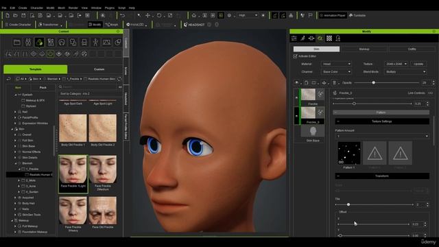Toggle the Link Controls switch
Screen dimensions: 439x247
coord(430,93)
